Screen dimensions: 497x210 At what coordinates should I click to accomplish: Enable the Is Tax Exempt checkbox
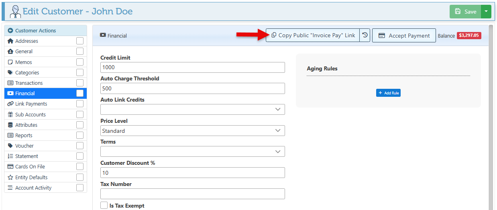click(x=104, y=206)
